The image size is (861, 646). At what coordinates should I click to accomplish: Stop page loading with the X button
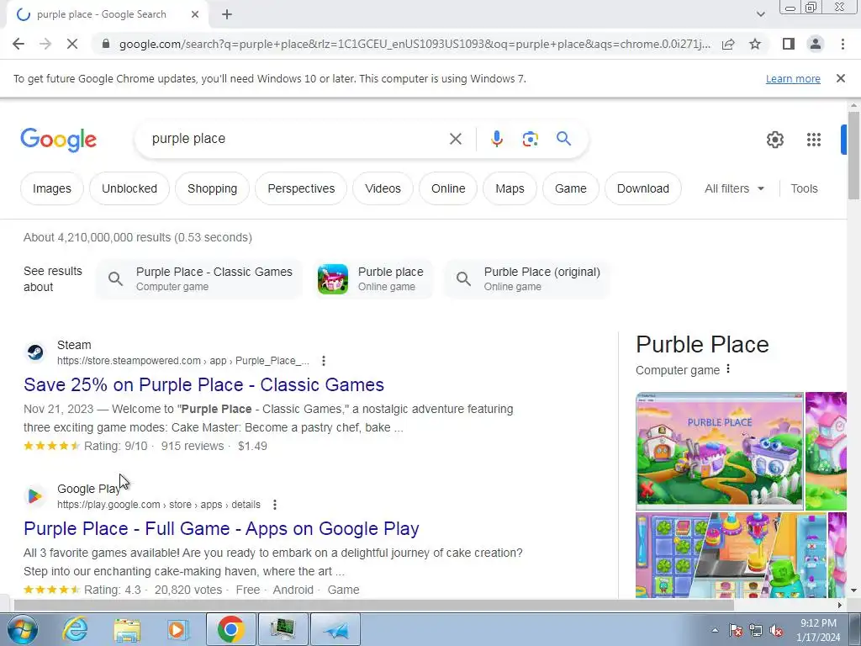(x=72, y=44)
